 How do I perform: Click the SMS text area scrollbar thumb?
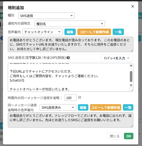131,76
